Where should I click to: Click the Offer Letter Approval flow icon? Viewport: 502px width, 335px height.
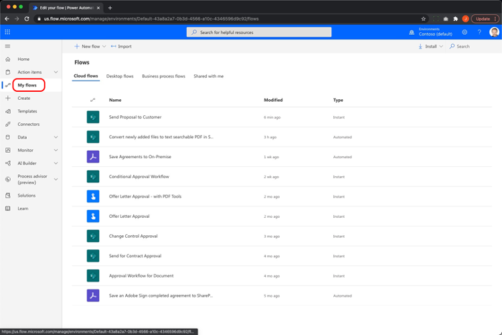click(x=93, y=216)
